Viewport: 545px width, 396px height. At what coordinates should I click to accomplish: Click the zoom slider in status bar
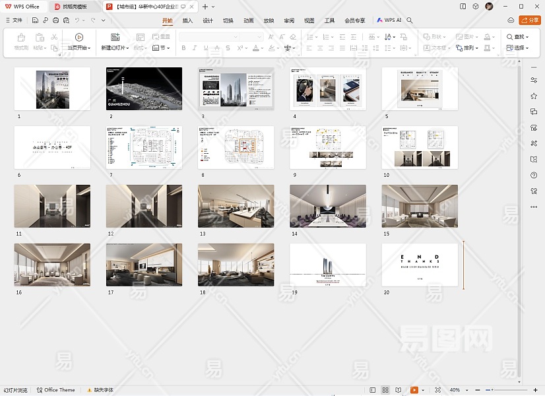tap(492, 390)
